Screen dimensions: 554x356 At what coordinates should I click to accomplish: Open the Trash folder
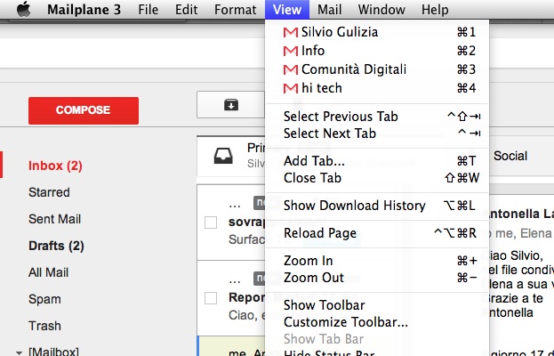pyautogui.click(x=44, y=326)
